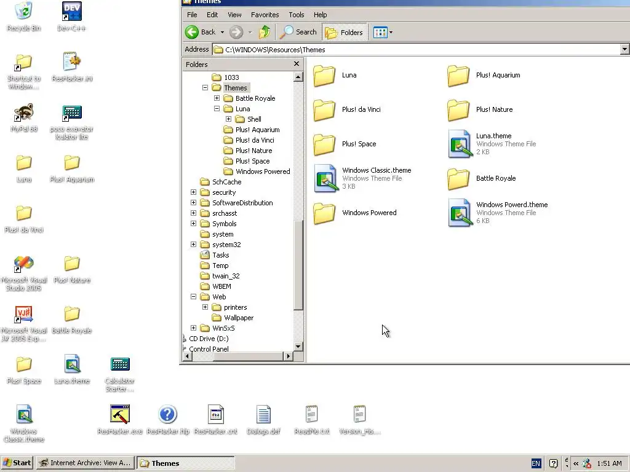
Task: Click the Up one level folder icon
Action: tap(265, 32)
